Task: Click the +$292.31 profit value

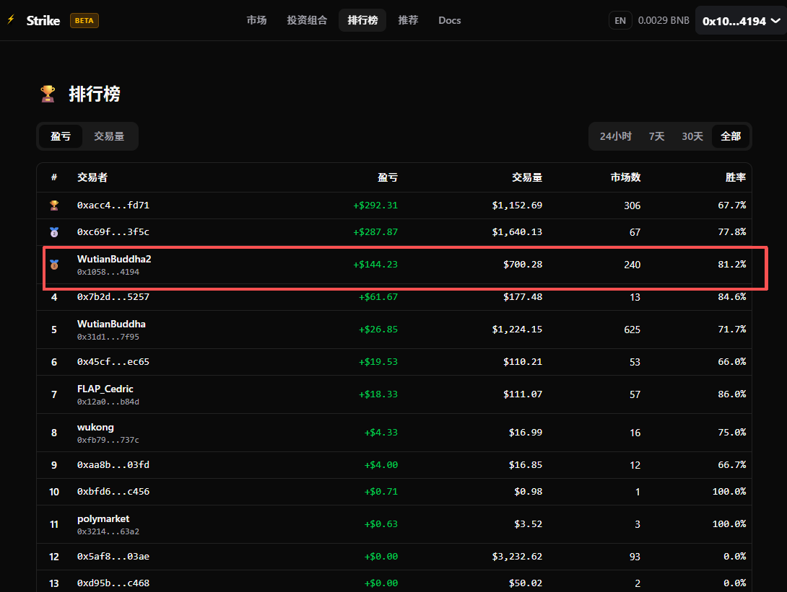Action: click(375, 206)
